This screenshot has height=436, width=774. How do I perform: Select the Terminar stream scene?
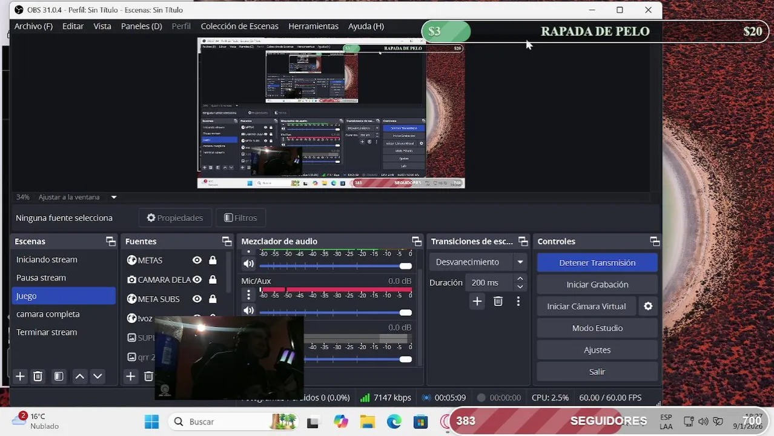click(x=64, y=332)
